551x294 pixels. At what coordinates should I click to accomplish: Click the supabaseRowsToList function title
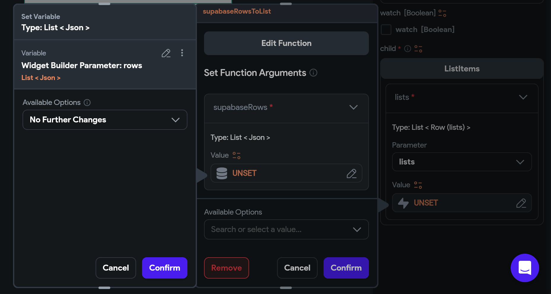(237, 11)
